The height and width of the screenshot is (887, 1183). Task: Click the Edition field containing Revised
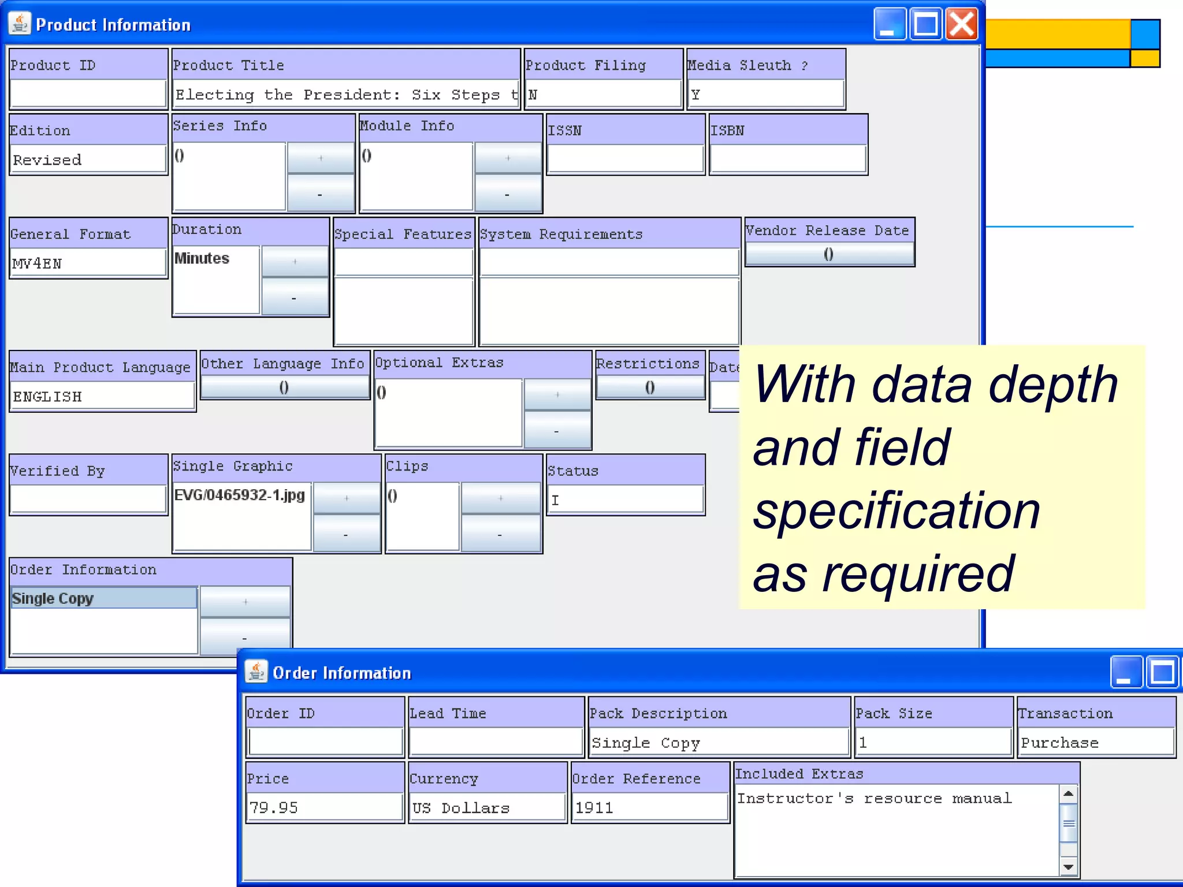(x=88, y=159)
